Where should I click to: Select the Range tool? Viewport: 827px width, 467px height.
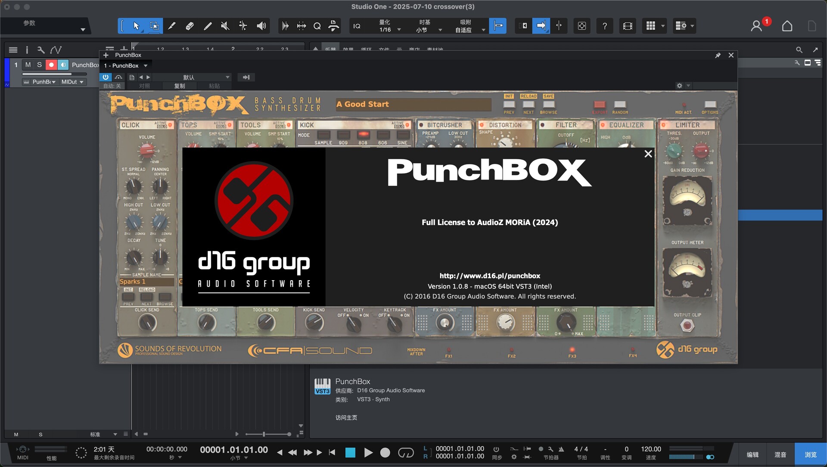tap(154, 26)
